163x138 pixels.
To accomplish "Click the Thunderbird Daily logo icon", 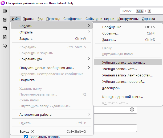I will tap(3, 3).
